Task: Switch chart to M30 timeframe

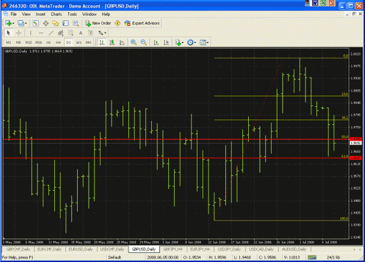Action: point(39,43)
